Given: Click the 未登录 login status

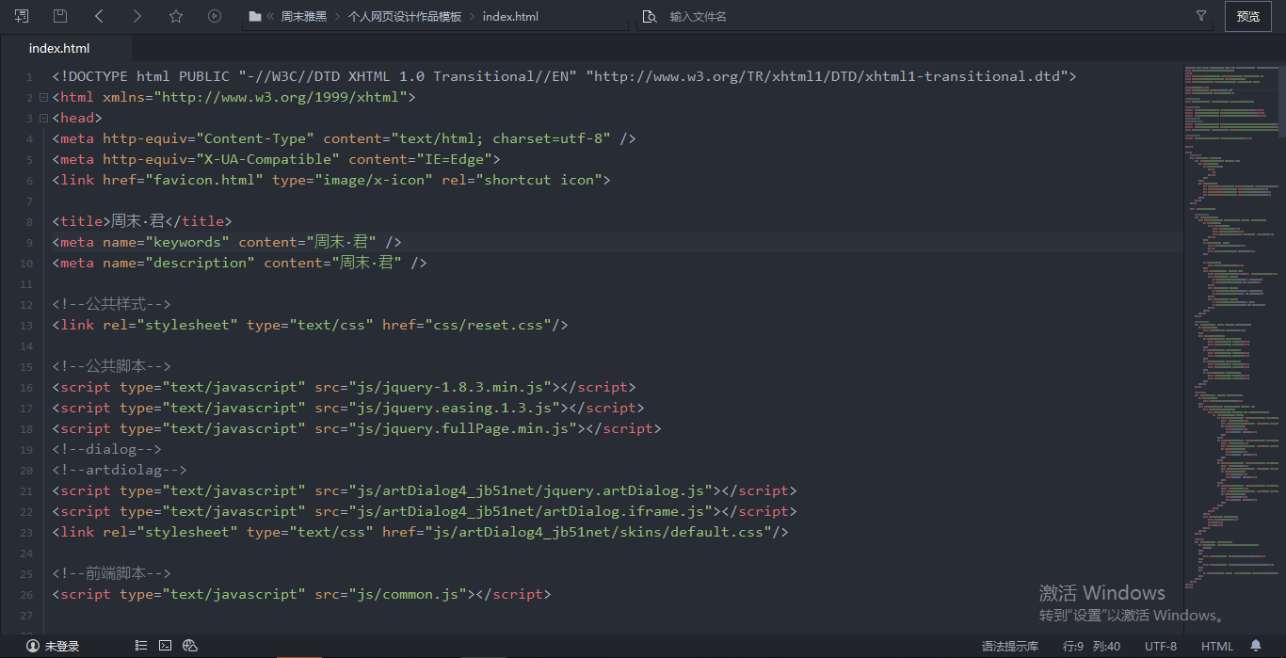Looking at the screenshot, I should point(62,646).
